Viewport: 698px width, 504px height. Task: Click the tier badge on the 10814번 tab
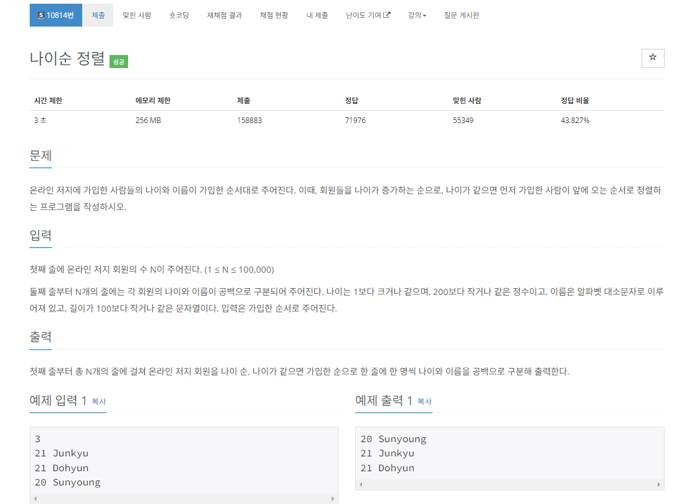[x=41, y=15]
